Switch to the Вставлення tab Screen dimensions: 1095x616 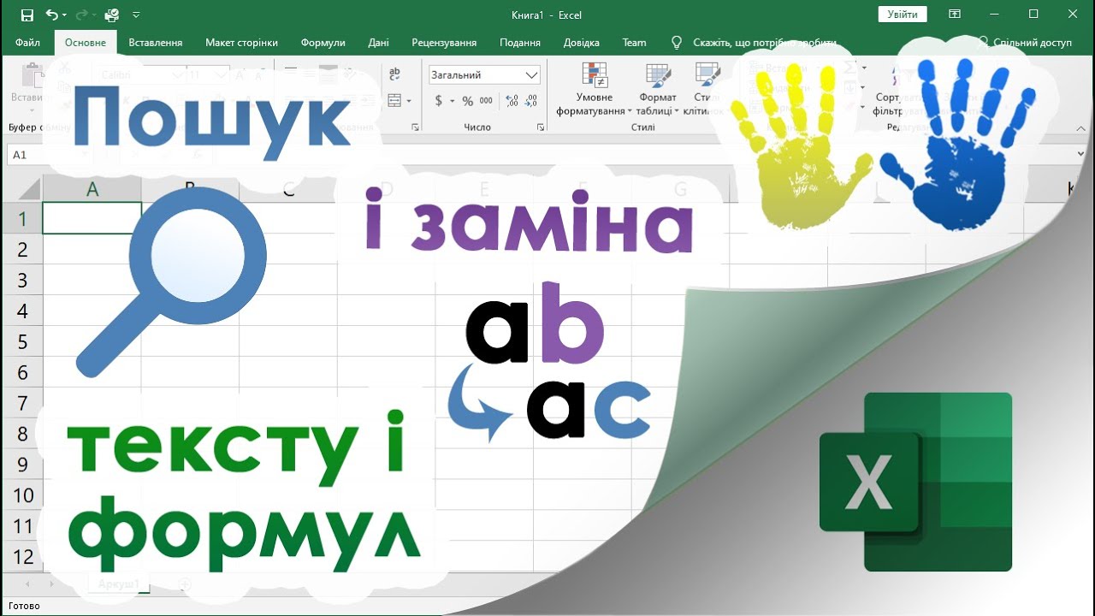(156, 43)
